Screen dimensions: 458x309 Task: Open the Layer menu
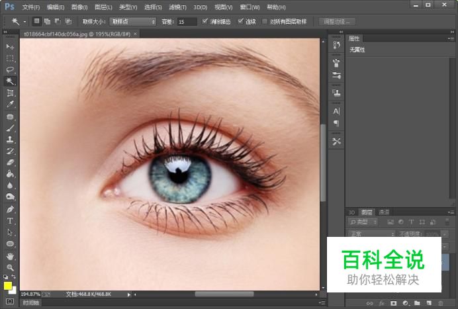[x=103, y=7]
